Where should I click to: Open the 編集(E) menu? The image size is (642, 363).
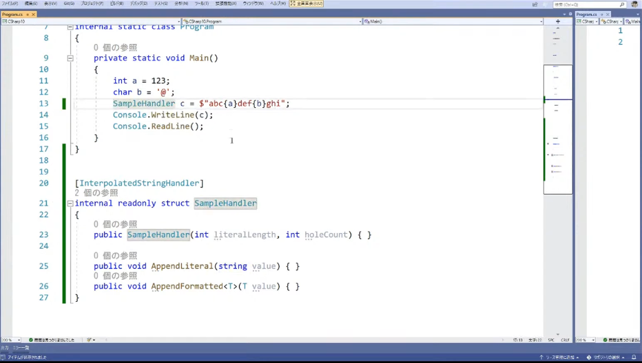point(31,3)
